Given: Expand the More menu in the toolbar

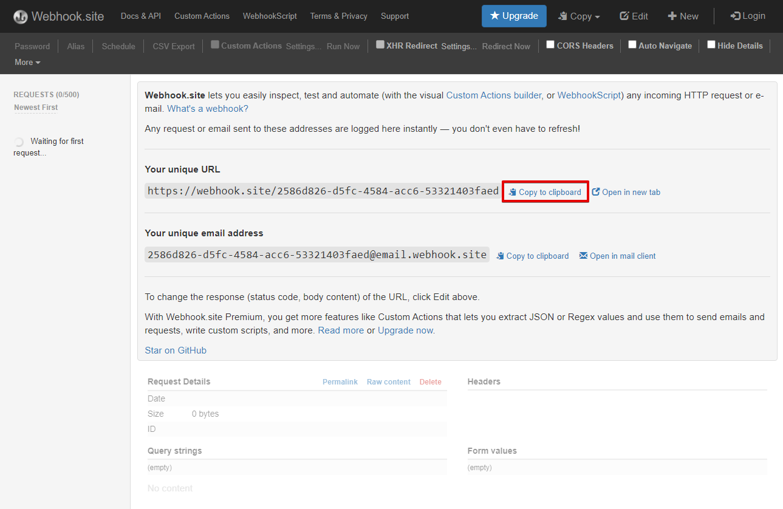Looking at the screenshot, I should (27, 62).
